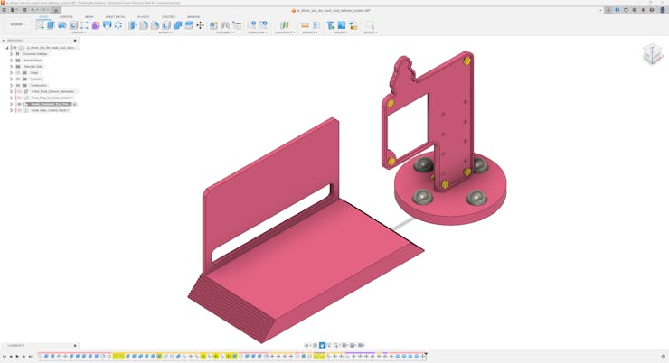Viewport: 669px width, 363px height.
Task: Click the Construct offset plane icon
Action: tap(284, 25)
